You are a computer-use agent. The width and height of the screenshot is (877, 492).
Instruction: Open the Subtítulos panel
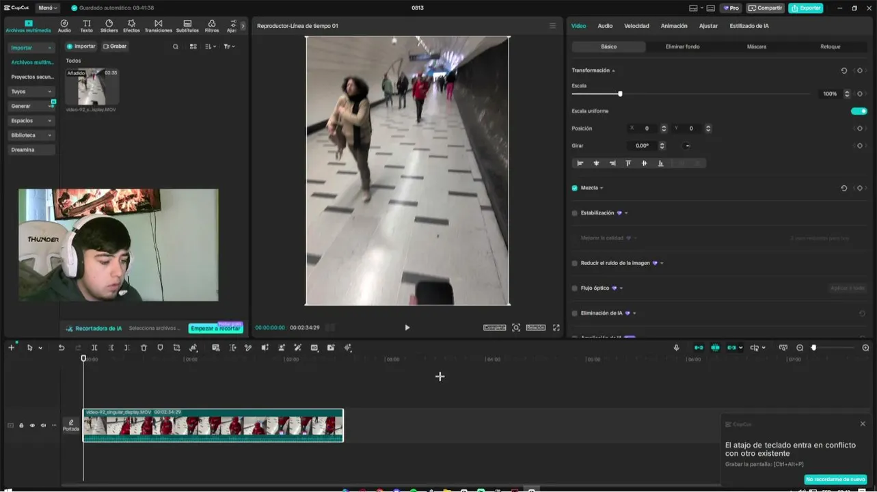click(x=187, y=26)
